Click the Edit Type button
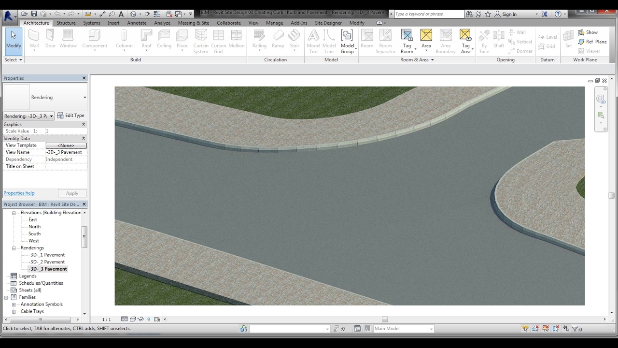Viewport: 618px width, 348px height. (70, 116)
